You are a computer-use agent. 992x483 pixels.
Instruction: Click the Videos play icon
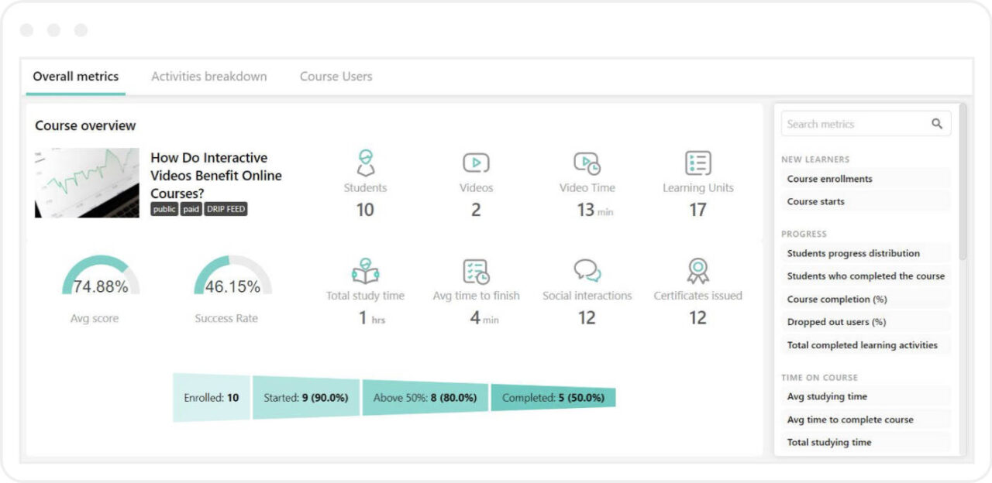point(476,163)
